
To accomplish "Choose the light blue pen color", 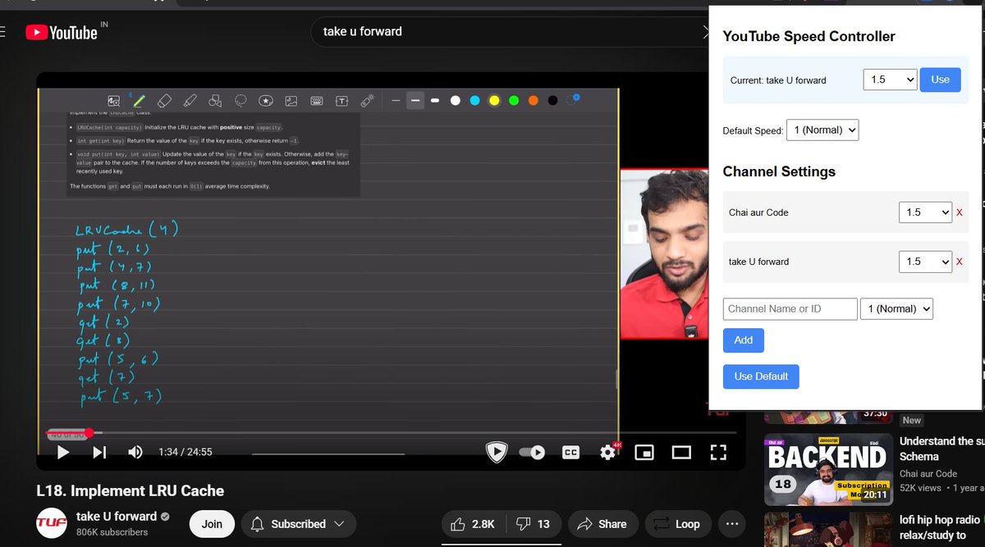I will [474, 101].
